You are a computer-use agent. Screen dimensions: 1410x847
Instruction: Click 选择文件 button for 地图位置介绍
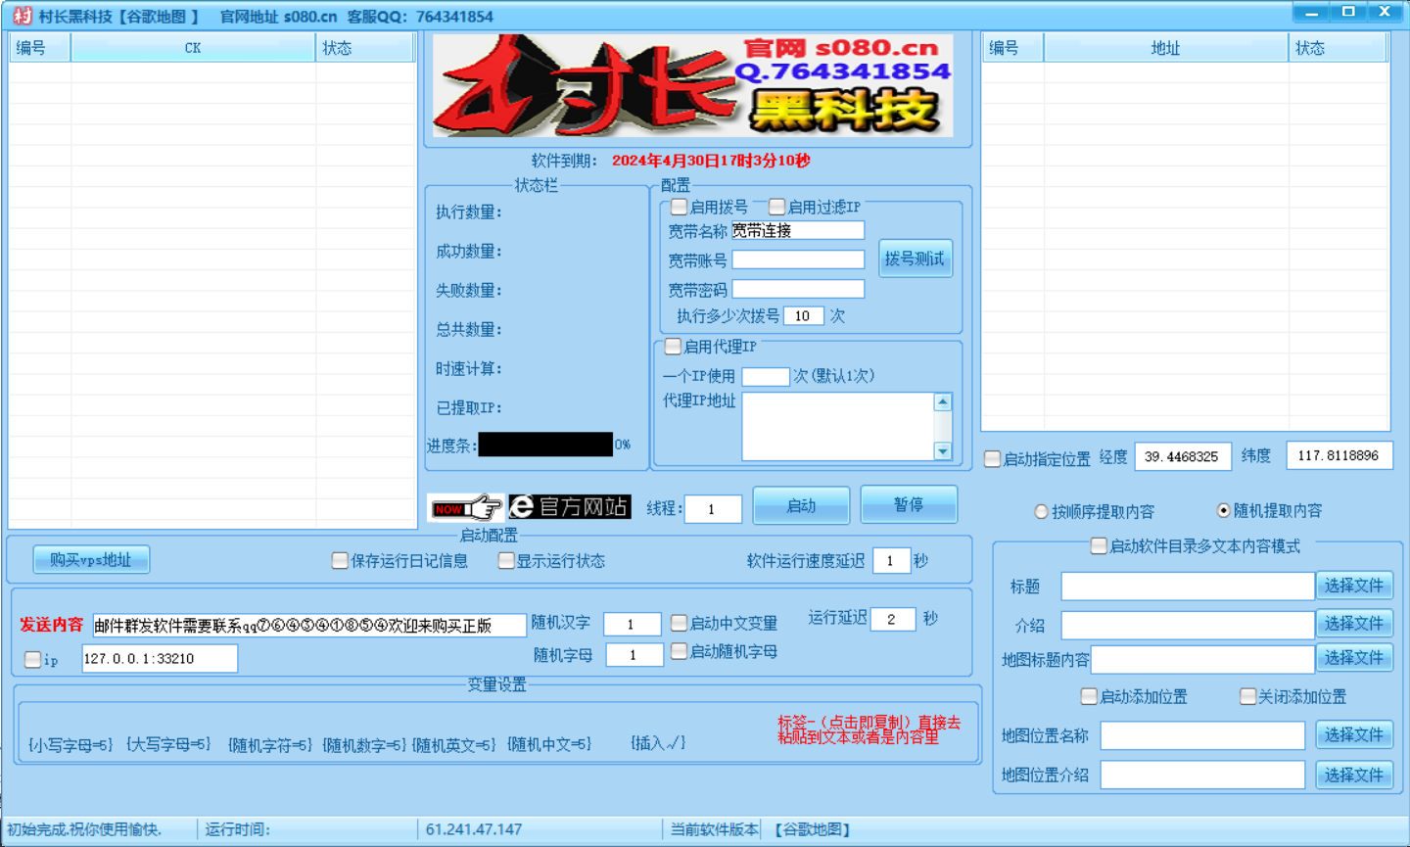tap(1354, 775)
